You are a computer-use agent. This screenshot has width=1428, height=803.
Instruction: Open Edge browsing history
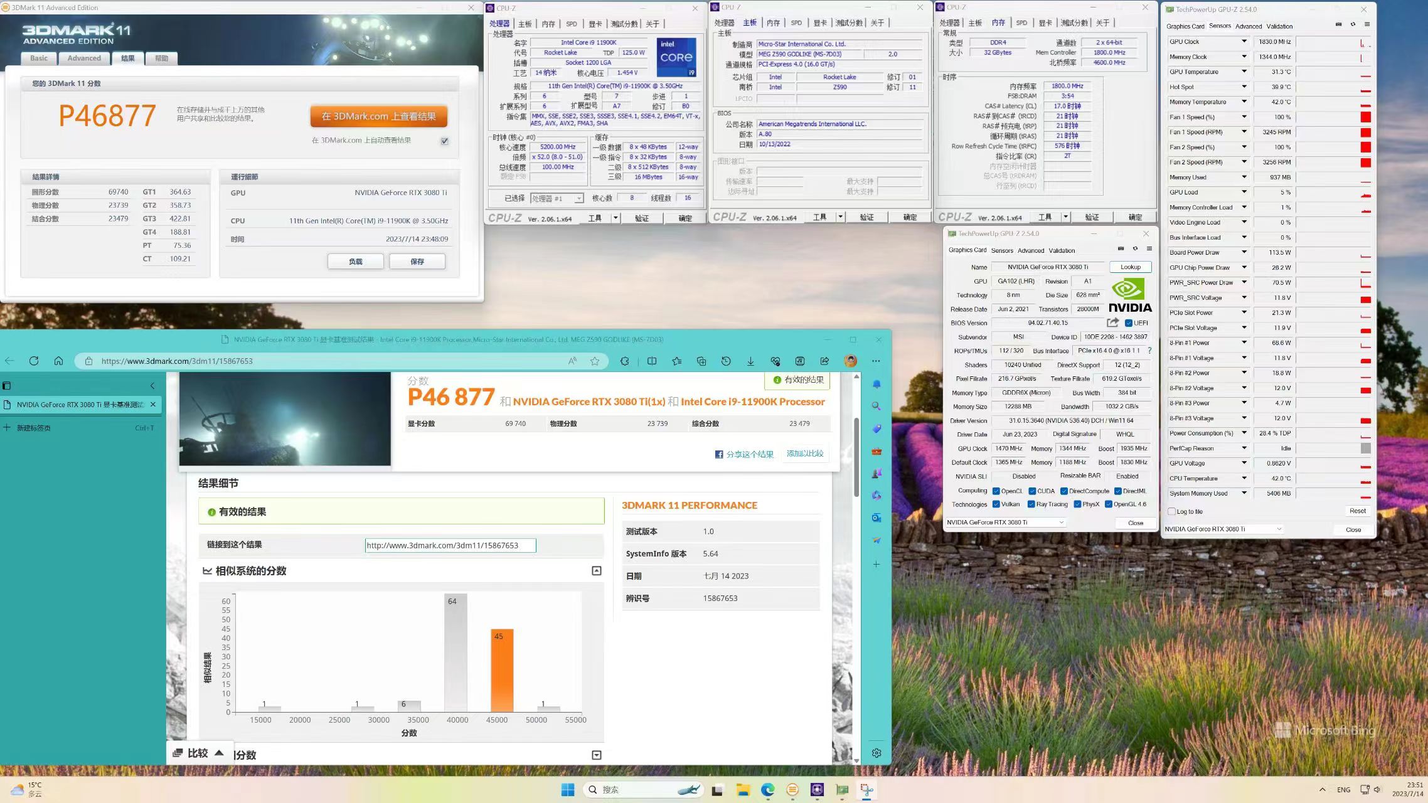pos(726,361)
